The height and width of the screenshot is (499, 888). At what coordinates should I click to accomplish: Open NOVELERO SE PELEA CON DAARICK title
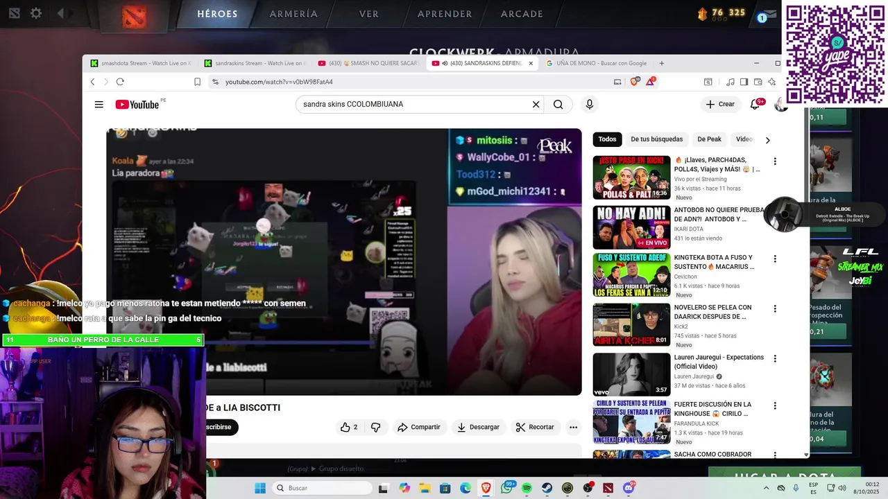713,312
